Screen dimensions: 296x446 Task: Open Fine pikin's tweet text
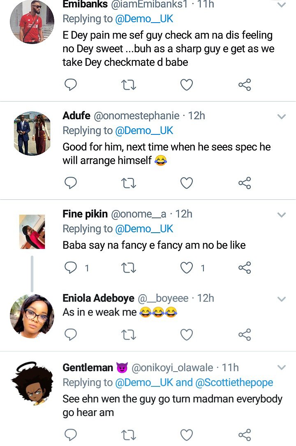pos(154,245)
